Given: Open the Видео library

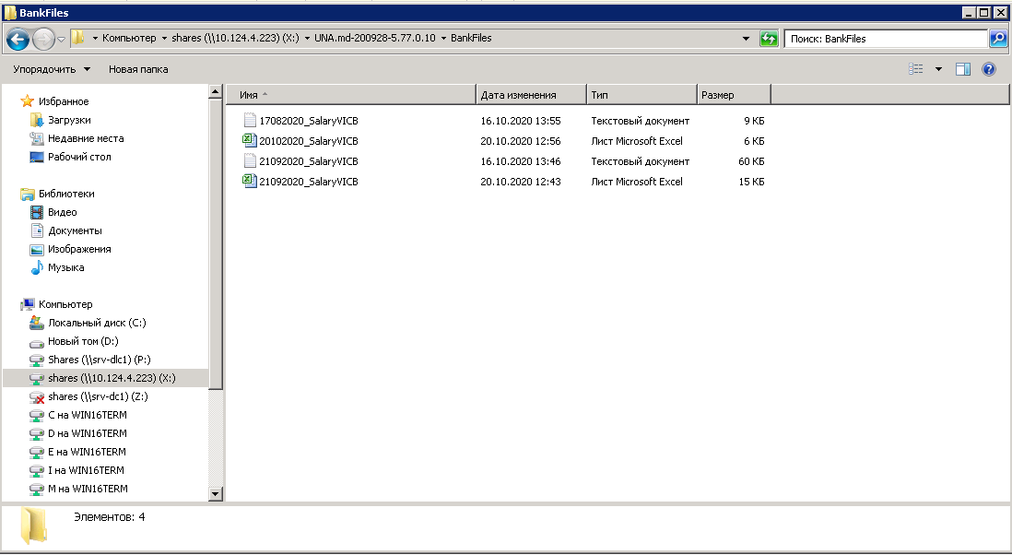Looking at the screenshot, I should point(62,212).
